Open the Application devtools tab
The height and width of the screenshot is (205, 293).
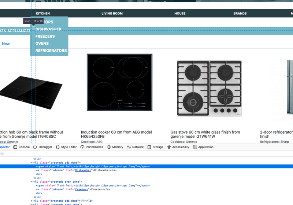pos(203,147)
